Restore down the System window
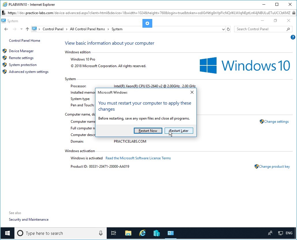 pyautogui.click(x=275, y=20)
